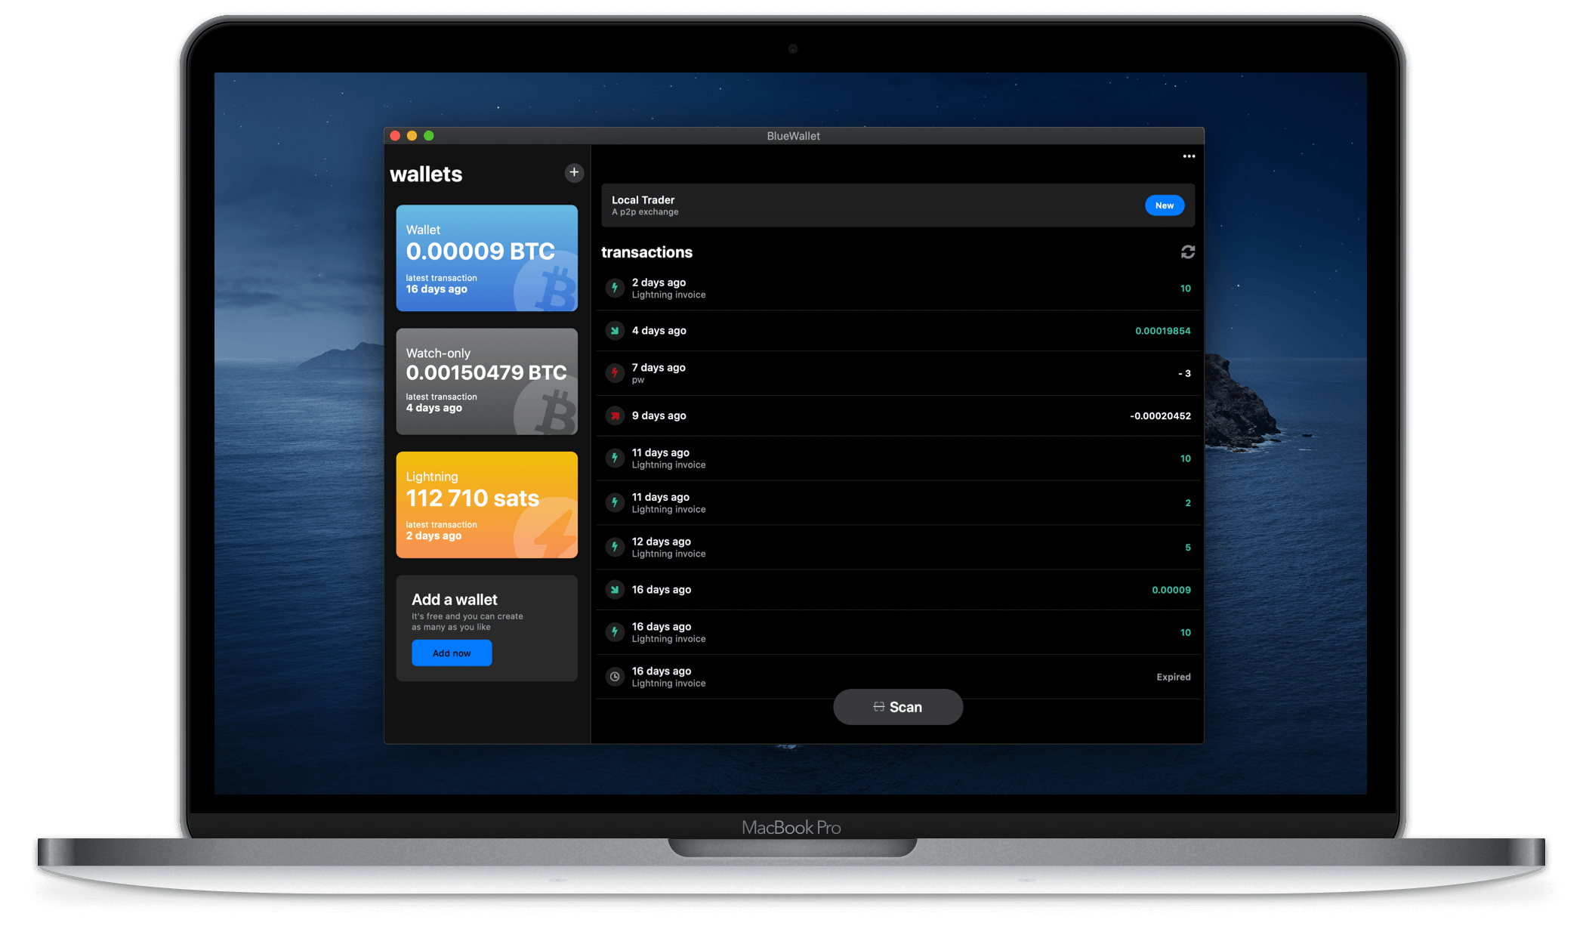Click the add wallet plus icon
The height and width of the screenshot is (929, 1589).
(572, 171)
